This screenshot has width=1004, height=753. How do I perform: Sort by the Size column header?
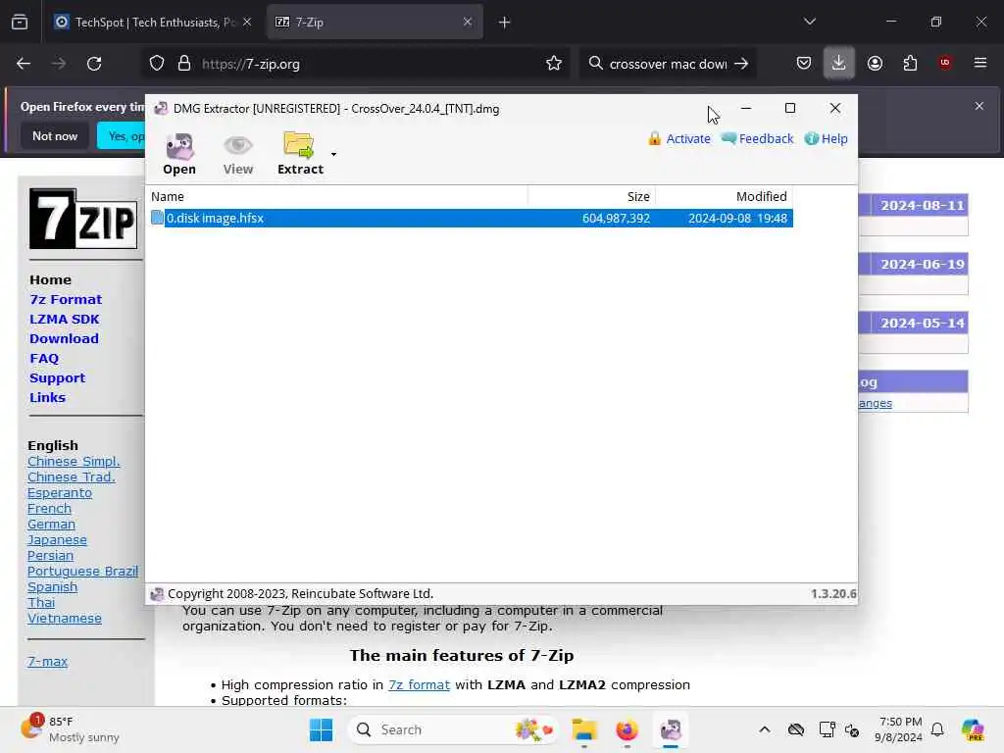(591, 196)
